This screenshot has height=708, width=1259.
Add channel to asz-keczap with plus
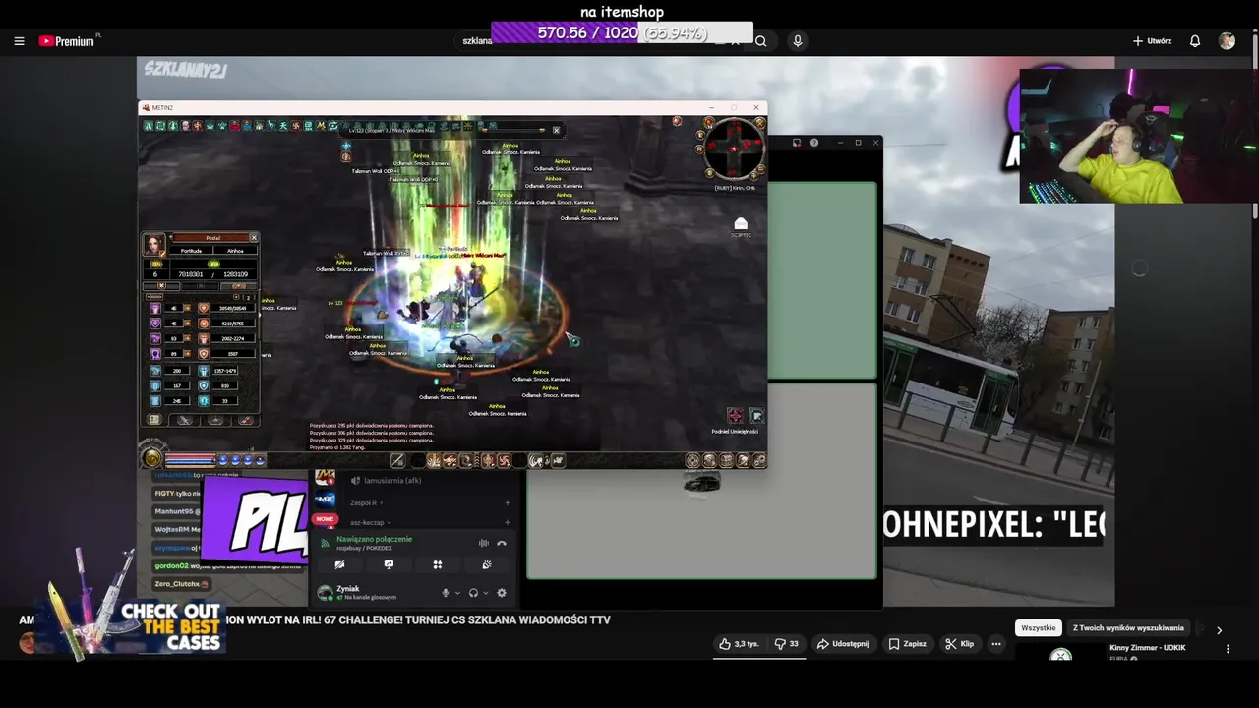[x=507, y=522]
